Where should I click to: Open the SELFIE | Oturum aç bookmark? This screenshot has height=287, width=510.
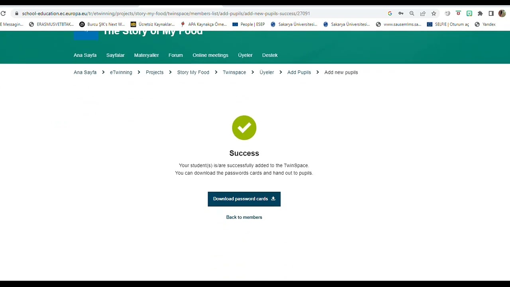point(448,24)
